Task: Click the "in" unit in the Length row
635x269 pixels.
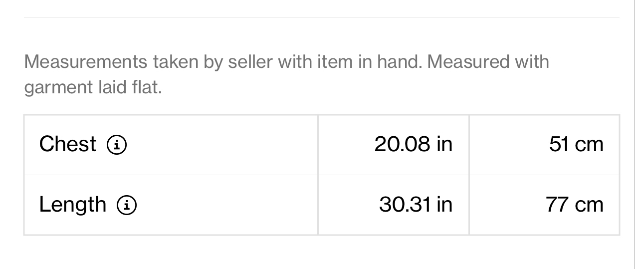Action: pos(444,205)
